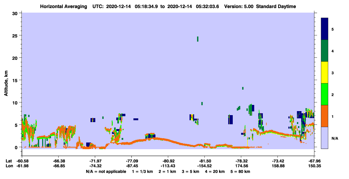349x179 pixels.
Task: Click the latitude value -71.97
Action: coord(95,161)
